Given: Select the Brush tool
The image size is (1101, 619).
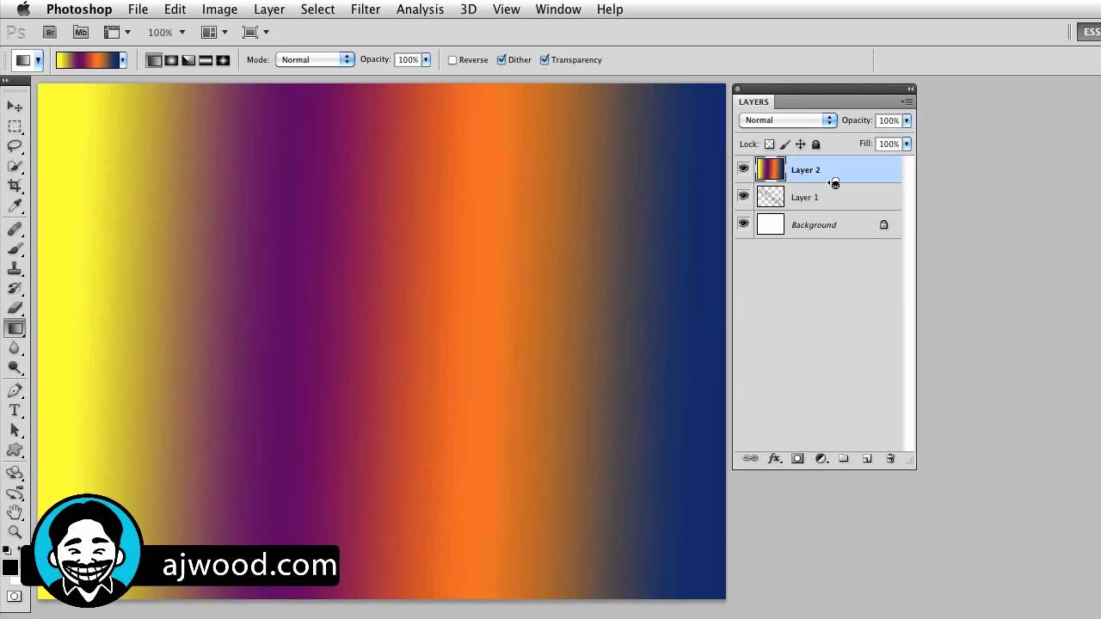Looking at the screenshot, I should [15, 249].
